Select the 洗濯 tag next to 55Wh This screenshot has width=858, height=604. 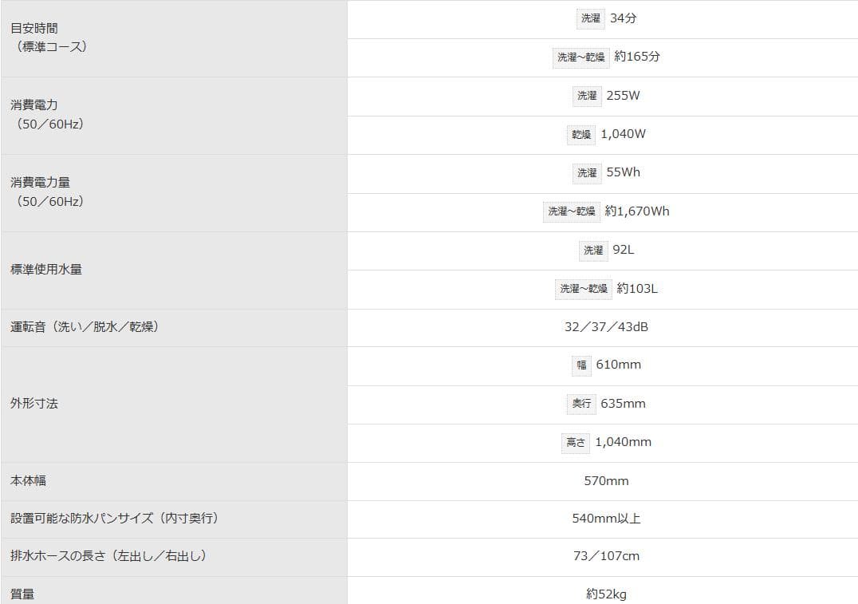587,173
